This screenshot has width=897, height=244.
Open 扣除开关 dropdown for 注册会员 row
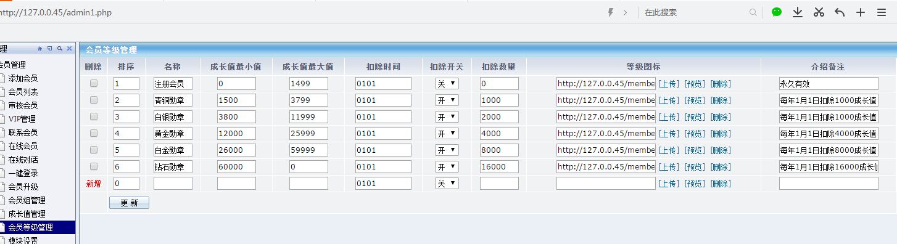[x=447, y=83]
